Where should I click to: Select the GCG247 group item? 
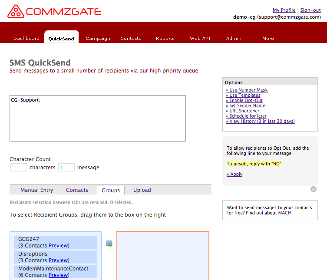(56, 242)
